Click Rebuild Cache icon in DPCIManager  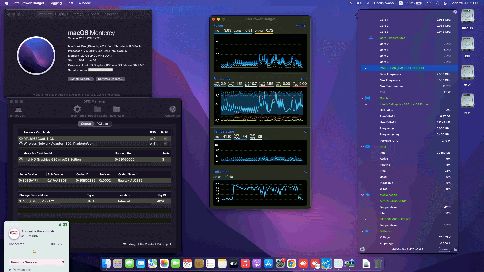pyautogui.click(x=98, y=109)
